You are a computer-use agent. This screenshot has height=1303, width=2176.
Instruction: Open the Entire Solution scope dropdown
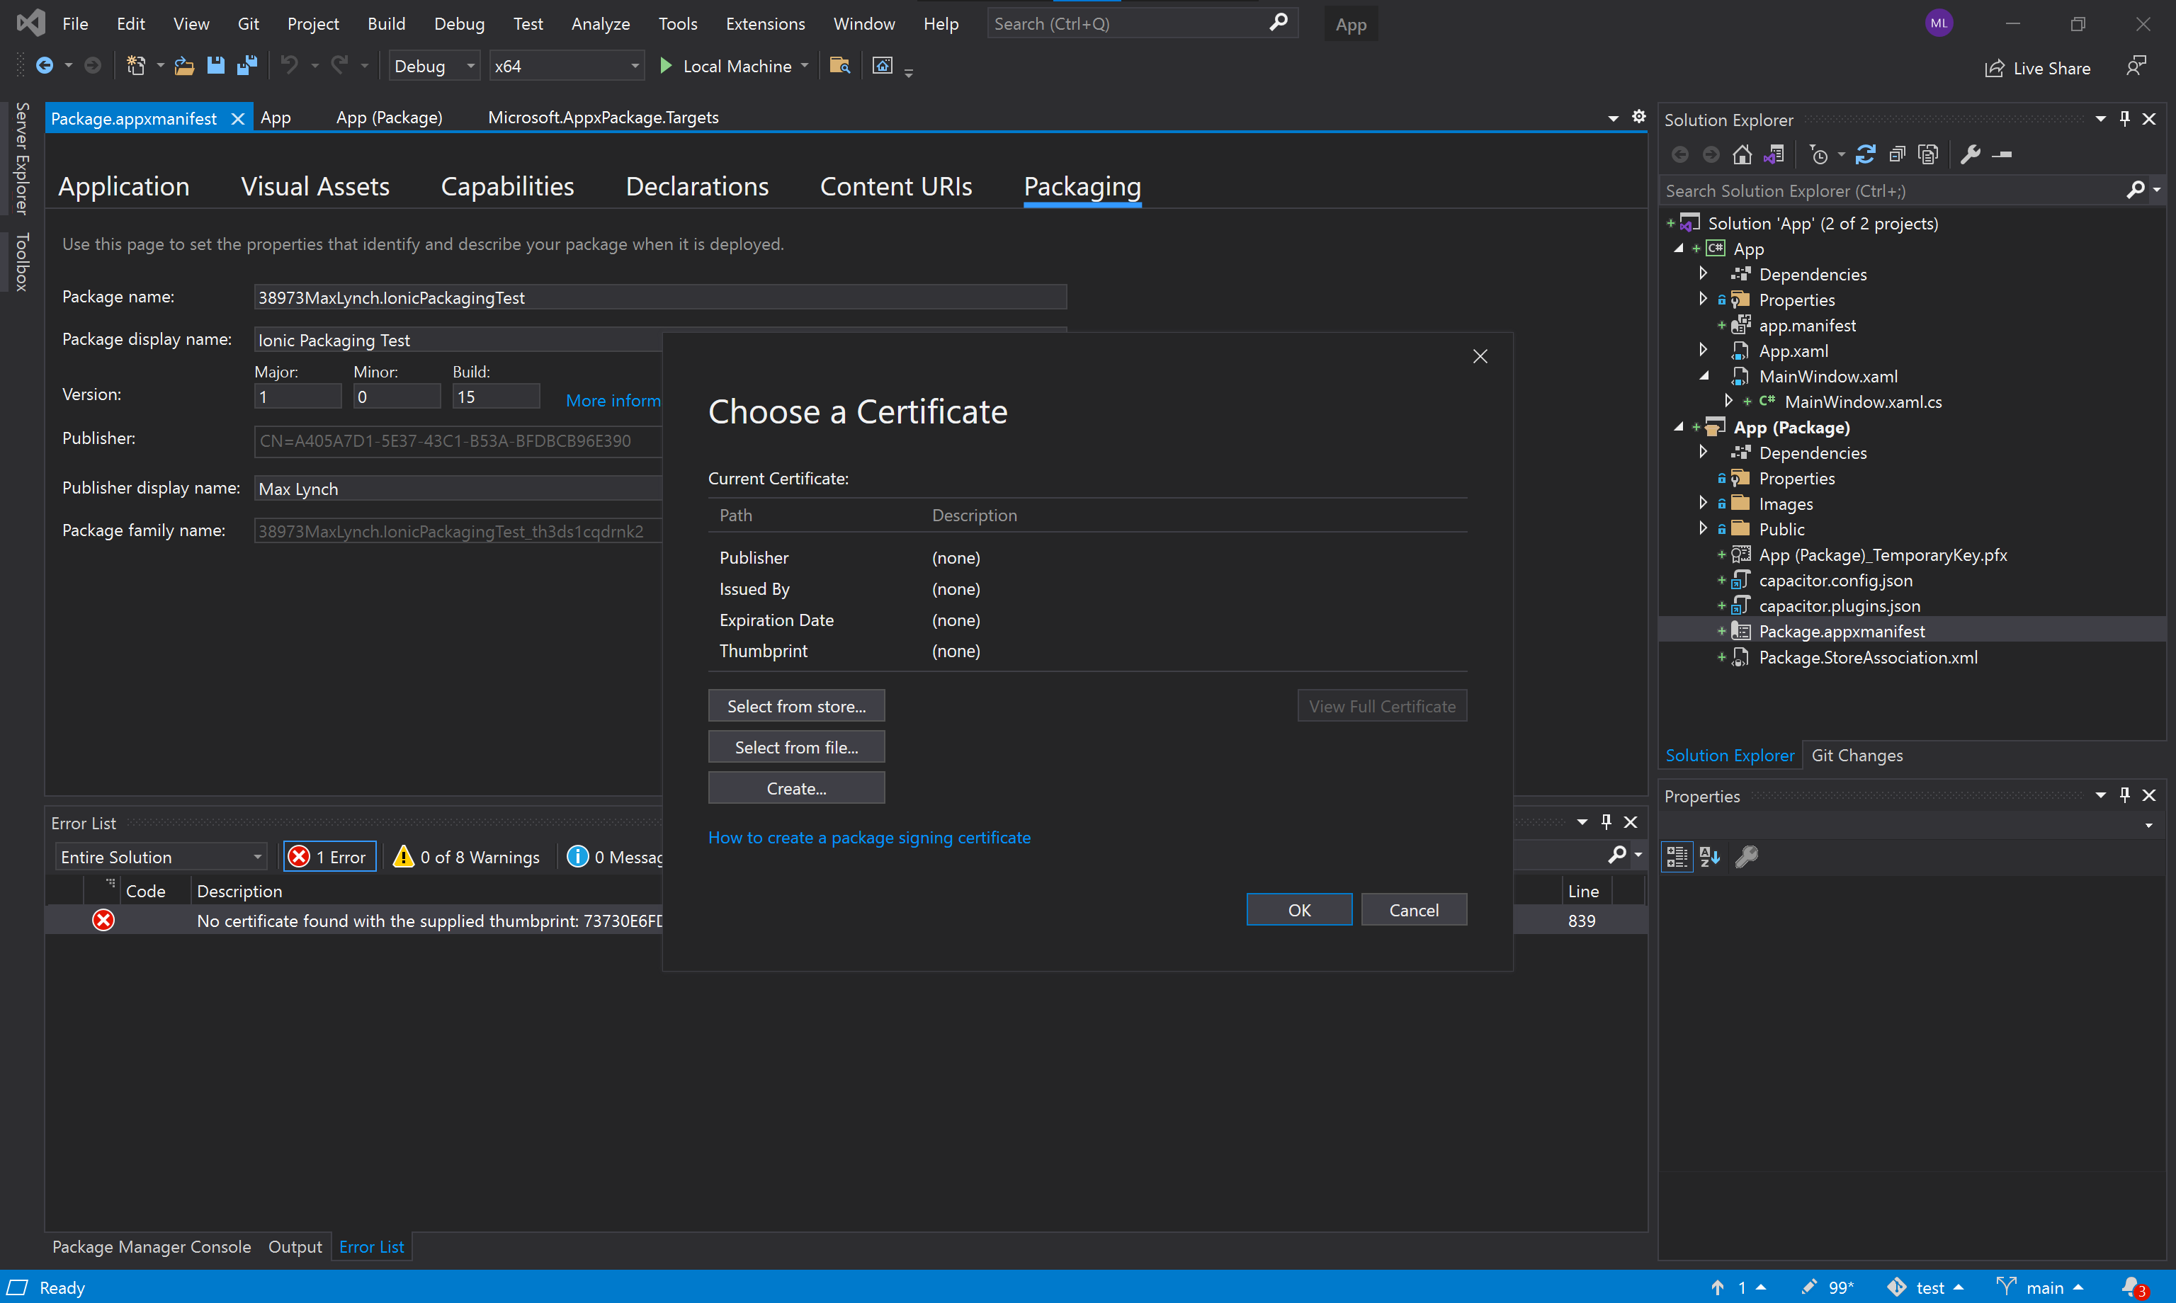pyautogui.click(x=161, y=856)
